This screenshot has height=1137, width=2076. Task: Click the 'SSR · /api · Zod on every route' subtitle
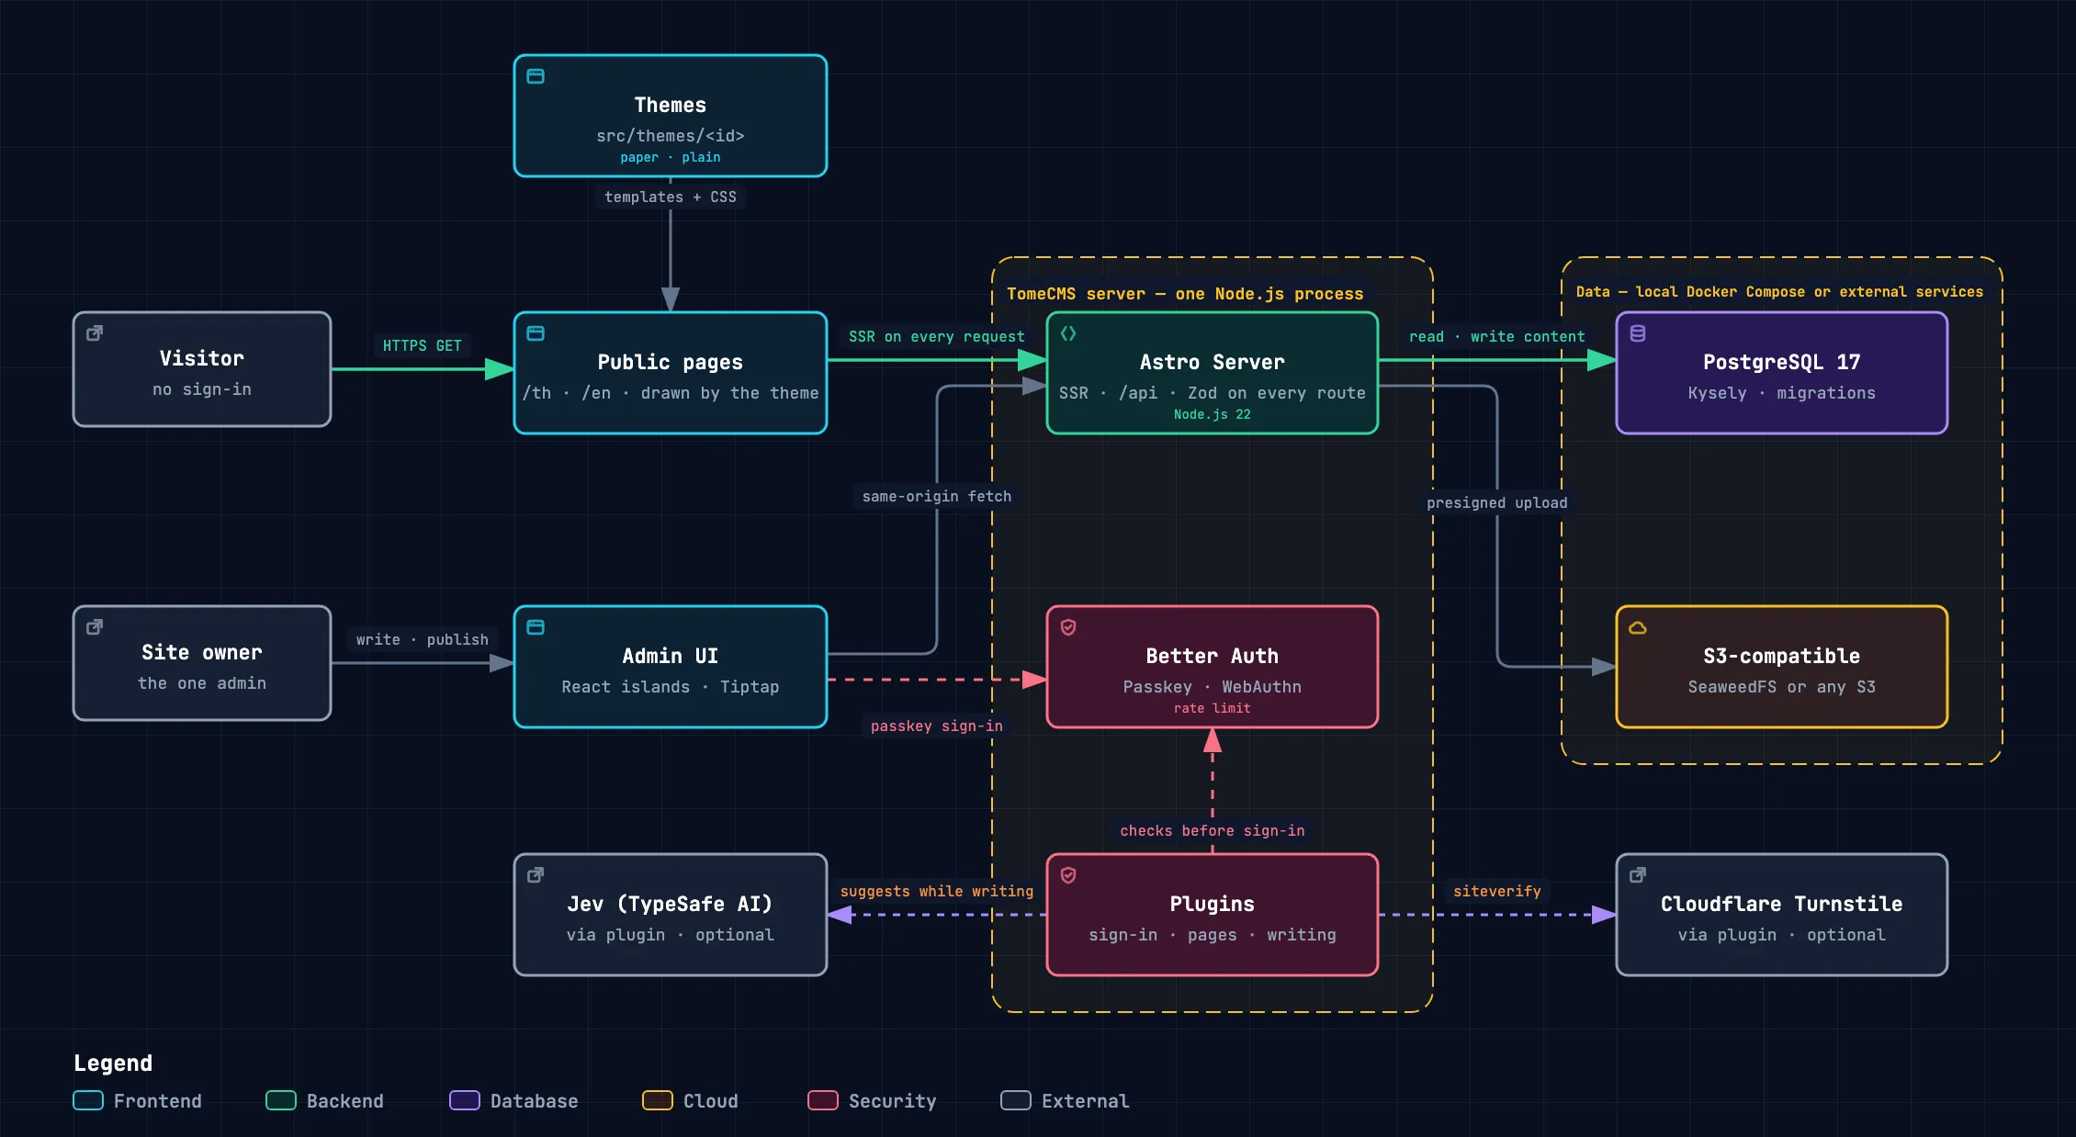pyautogui.click(x=1213, y=392)
